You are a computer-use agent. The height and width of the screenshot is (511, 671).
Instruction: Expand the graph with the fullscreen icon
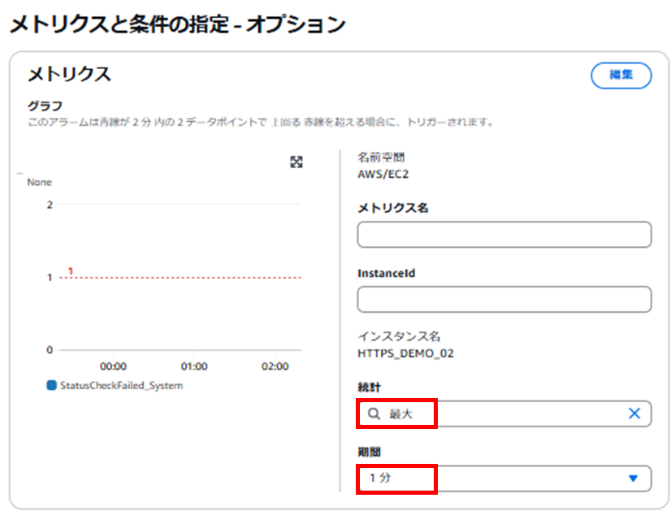coord(297,162)
